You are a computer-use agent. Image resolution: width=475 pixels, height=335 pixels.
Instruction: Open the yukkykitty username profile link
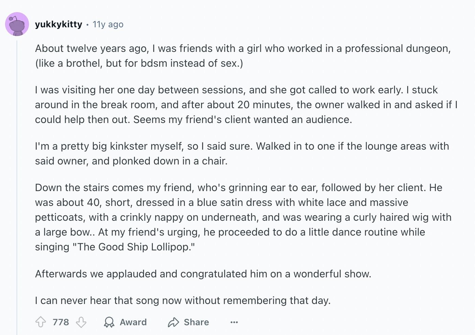(59, 24)
